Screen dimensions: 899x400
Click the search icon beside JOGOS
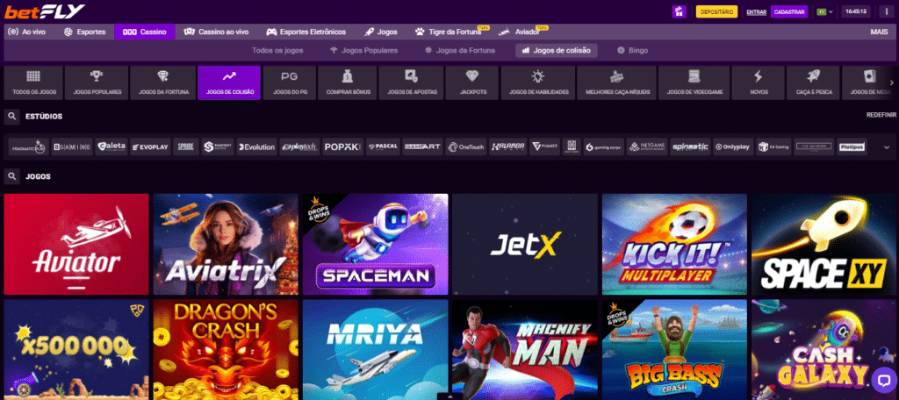11,176
